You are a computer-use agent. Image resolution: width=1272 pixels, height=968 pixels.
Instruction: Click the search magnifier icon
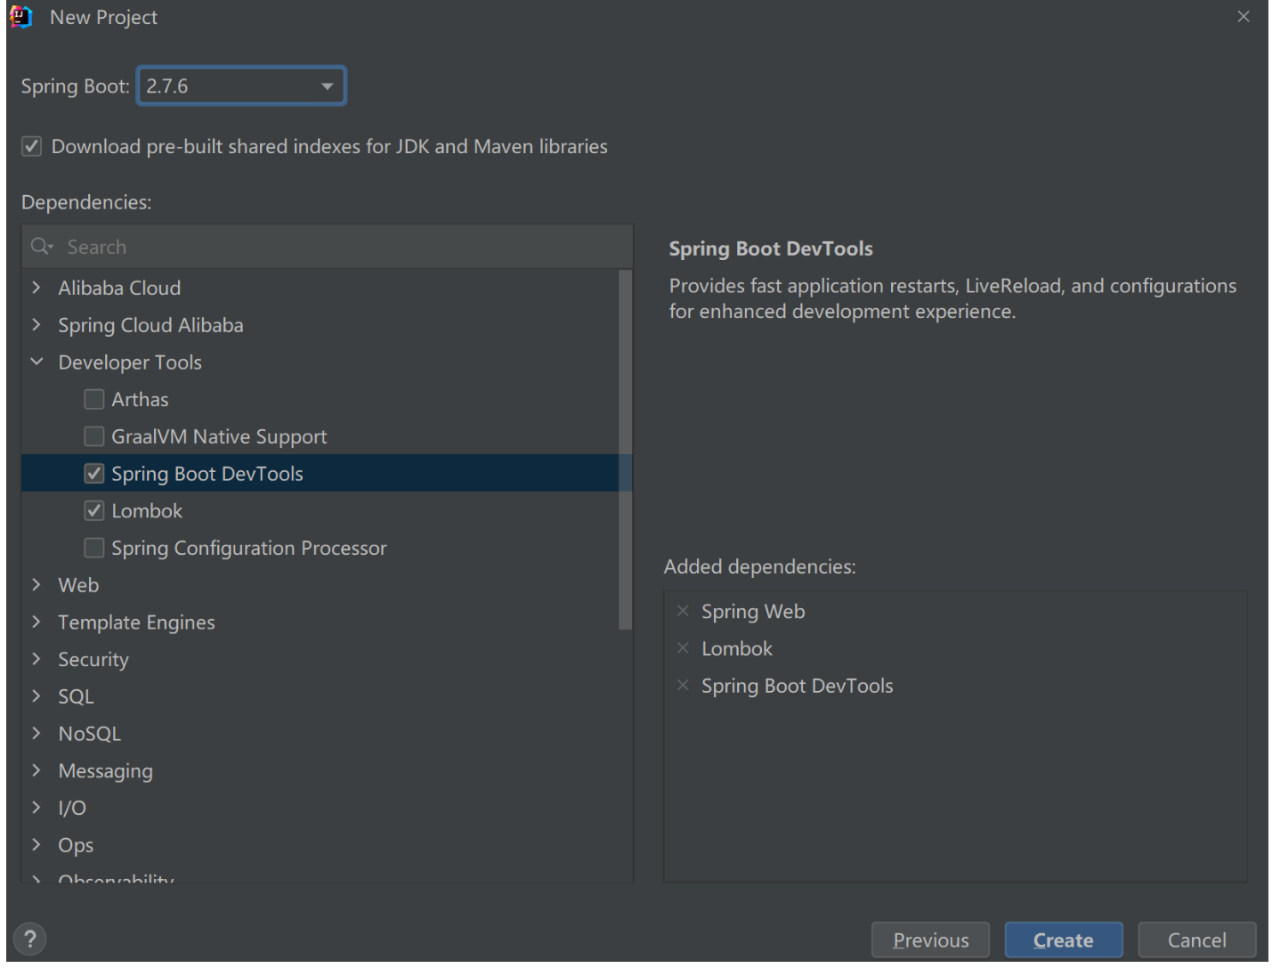point(41,247)
